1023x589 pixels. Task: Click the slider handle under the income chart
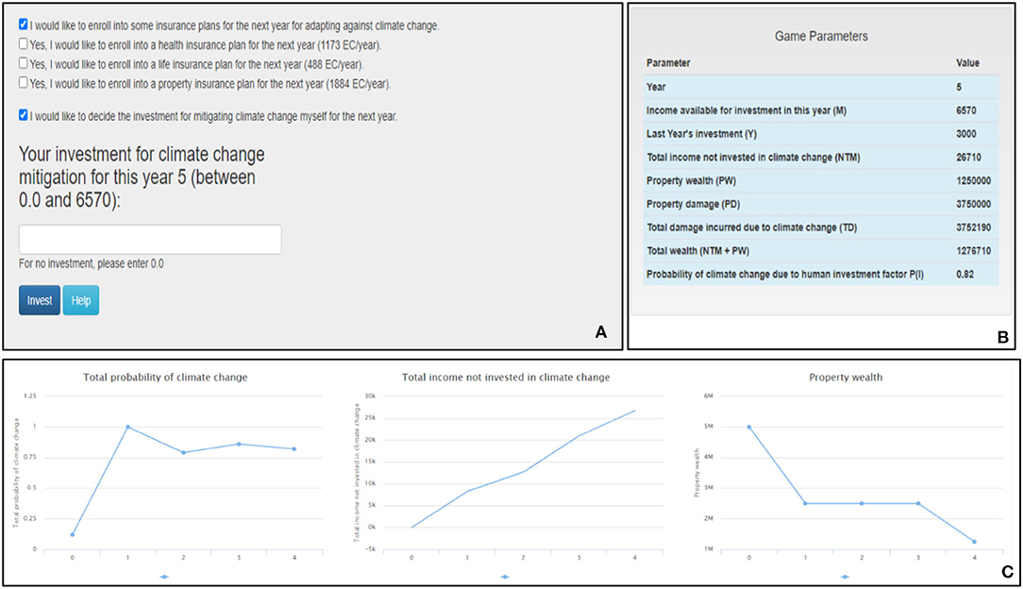[x=505, y=574]
